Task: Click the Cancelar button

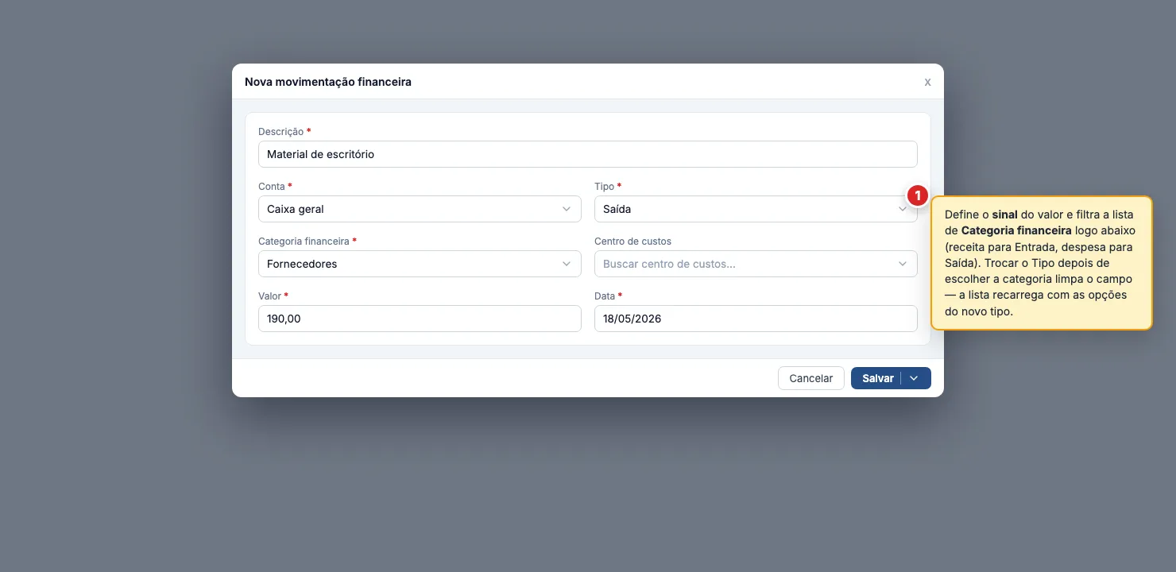Action: pos(810,378)
